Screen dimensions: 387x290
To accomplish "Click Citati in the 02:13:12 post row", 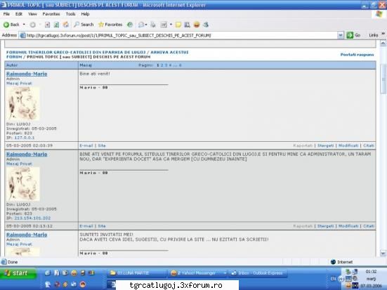I will click(x=369, y=226).
